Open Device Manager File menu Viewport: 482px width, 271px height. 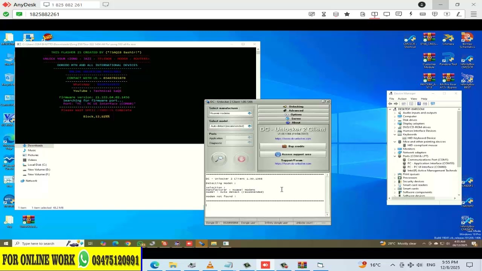(392, 99)
